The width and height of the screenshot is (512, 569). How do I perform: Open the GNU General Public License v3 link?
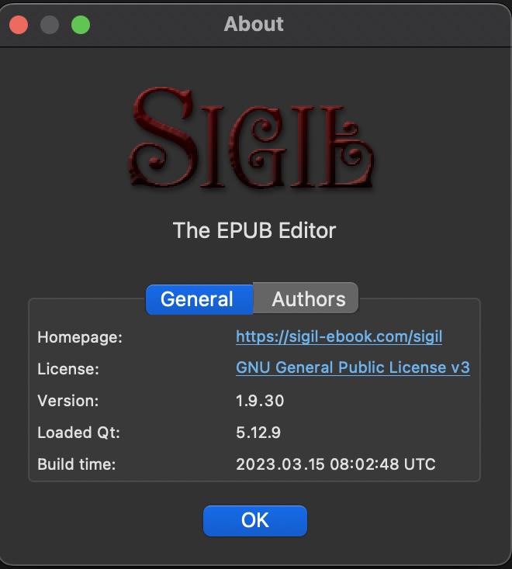point(353,367)
